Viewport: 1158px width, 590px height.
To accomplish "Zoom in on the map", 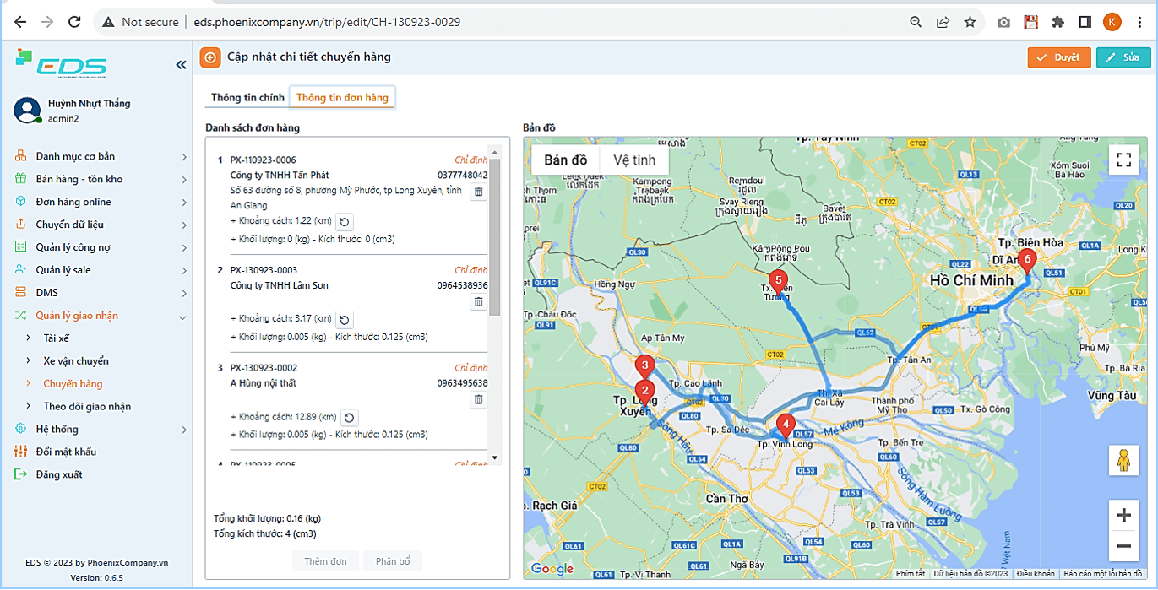I will (1123, 516).
